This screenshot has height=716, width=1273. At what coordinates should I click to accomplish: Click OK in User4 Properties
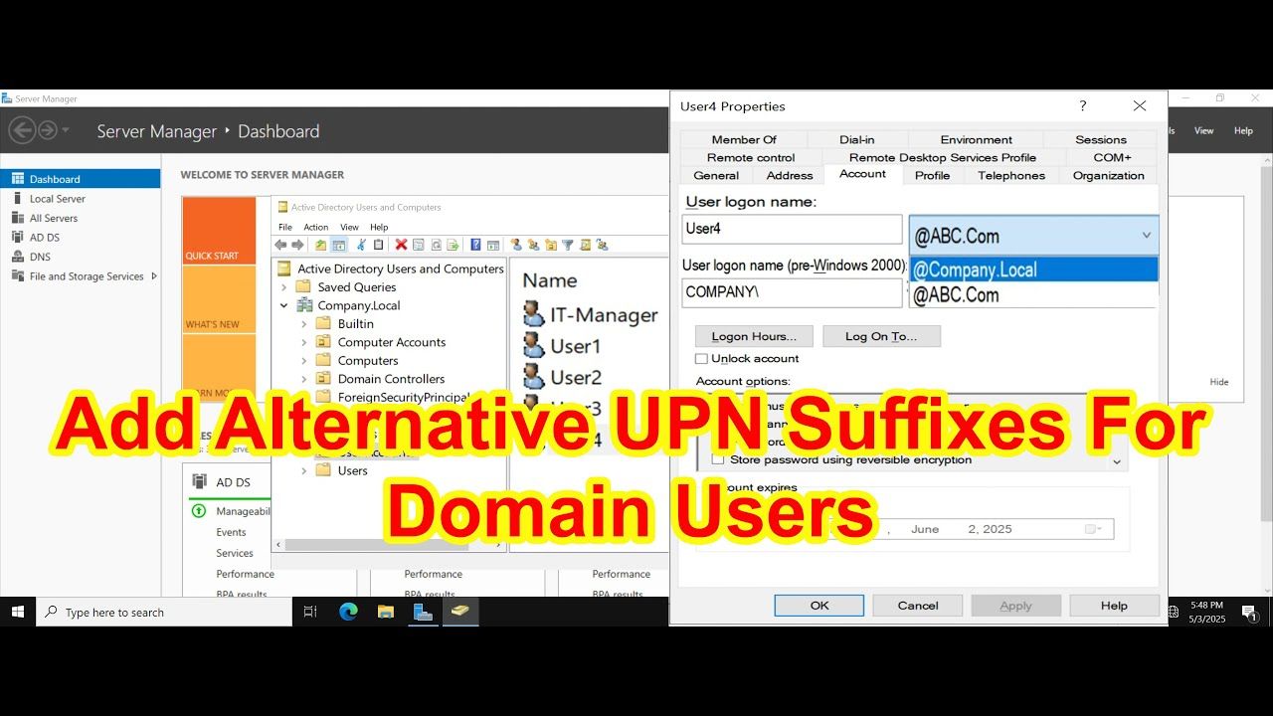pyautogui.click(x=819, y=606)
